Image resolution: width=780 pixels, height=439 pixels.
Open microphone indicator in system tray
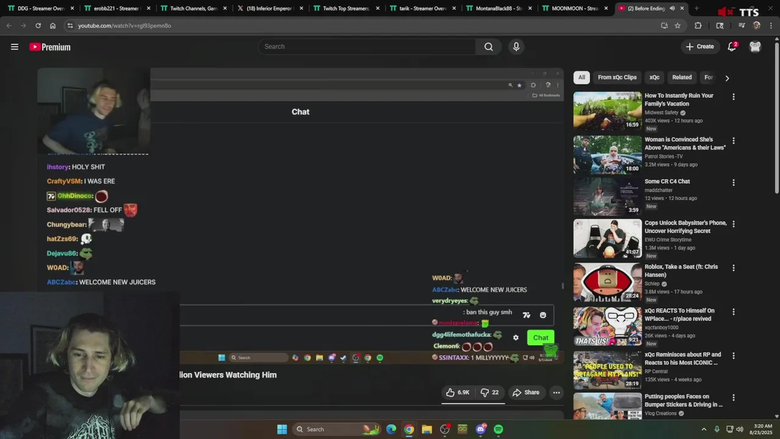[x=717, y=429]
